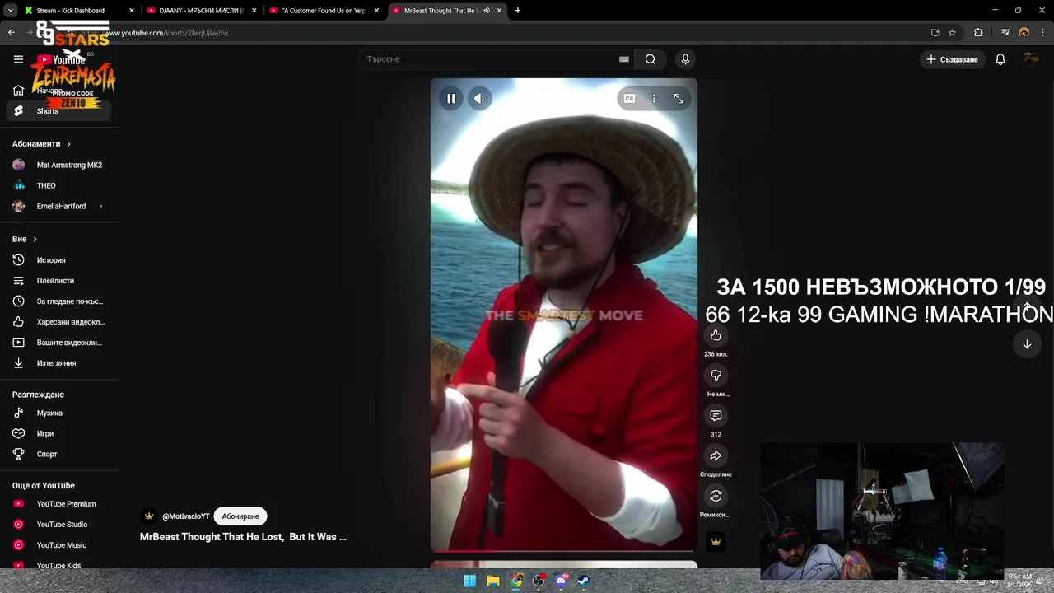Expand the Абонаменти subscriptions section
The image size is (1054, 593).
42,144
